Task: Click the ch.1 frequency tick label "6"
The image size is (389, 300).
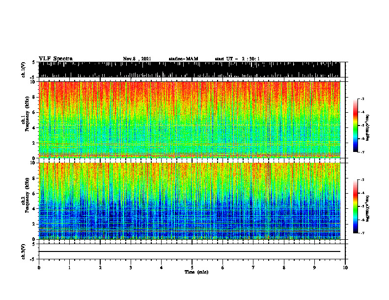Action: point(34,112)
